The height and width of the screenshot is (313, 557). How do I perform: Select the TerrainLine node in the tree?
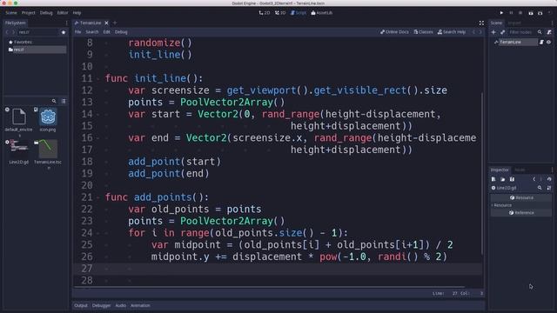pyautogui.click(x=511, y=43)
